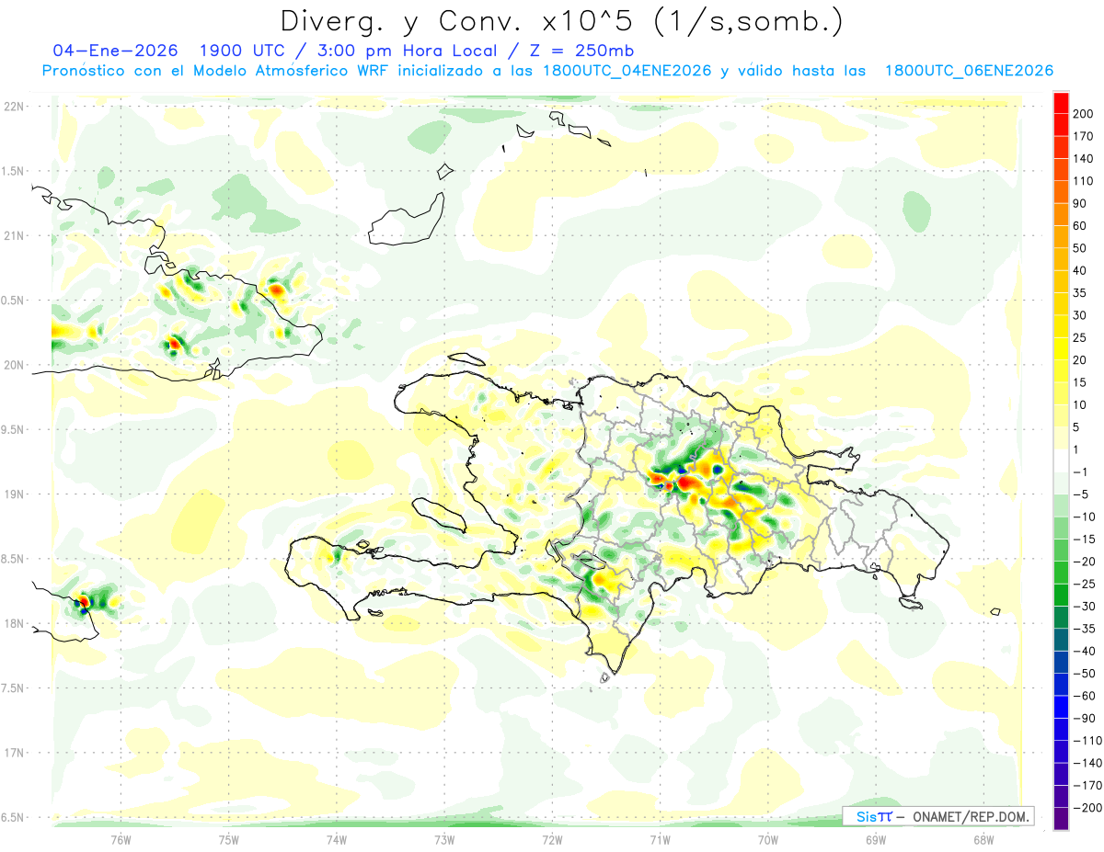Click the positive '90' color bar label

tap(1080, 203)
